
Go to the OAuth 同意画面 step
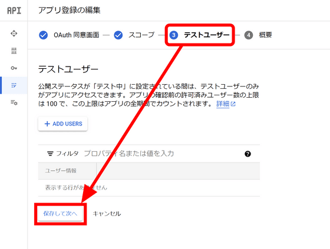pyautogui.click(x=77, y=35)
